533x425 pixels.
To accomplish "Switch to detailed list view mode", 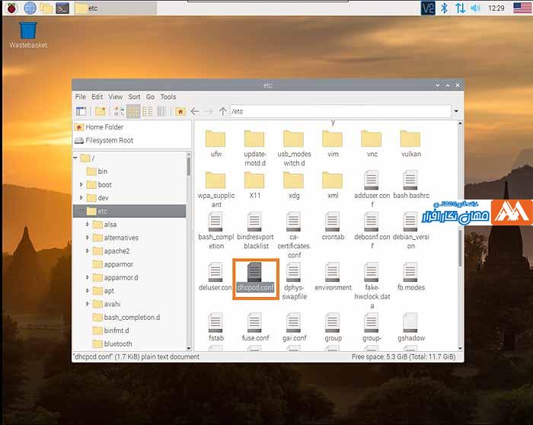I will (x=161, y=111).
